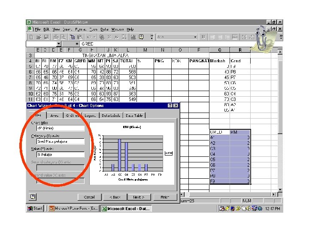This screenshot has width=309, height=232.
Task: Click the question mark in Chart Wizard title bar
Action: (170, 106)
